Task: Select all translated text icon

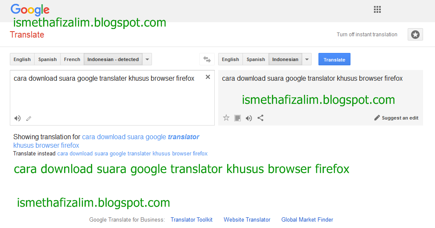Action: [x=238, y=118]
